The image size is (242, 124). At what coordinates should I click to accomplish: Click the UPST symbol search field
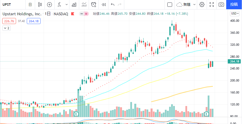[13, 4]
